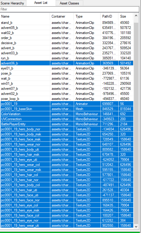Select the advent06_b animation clip

coord(67,63)
